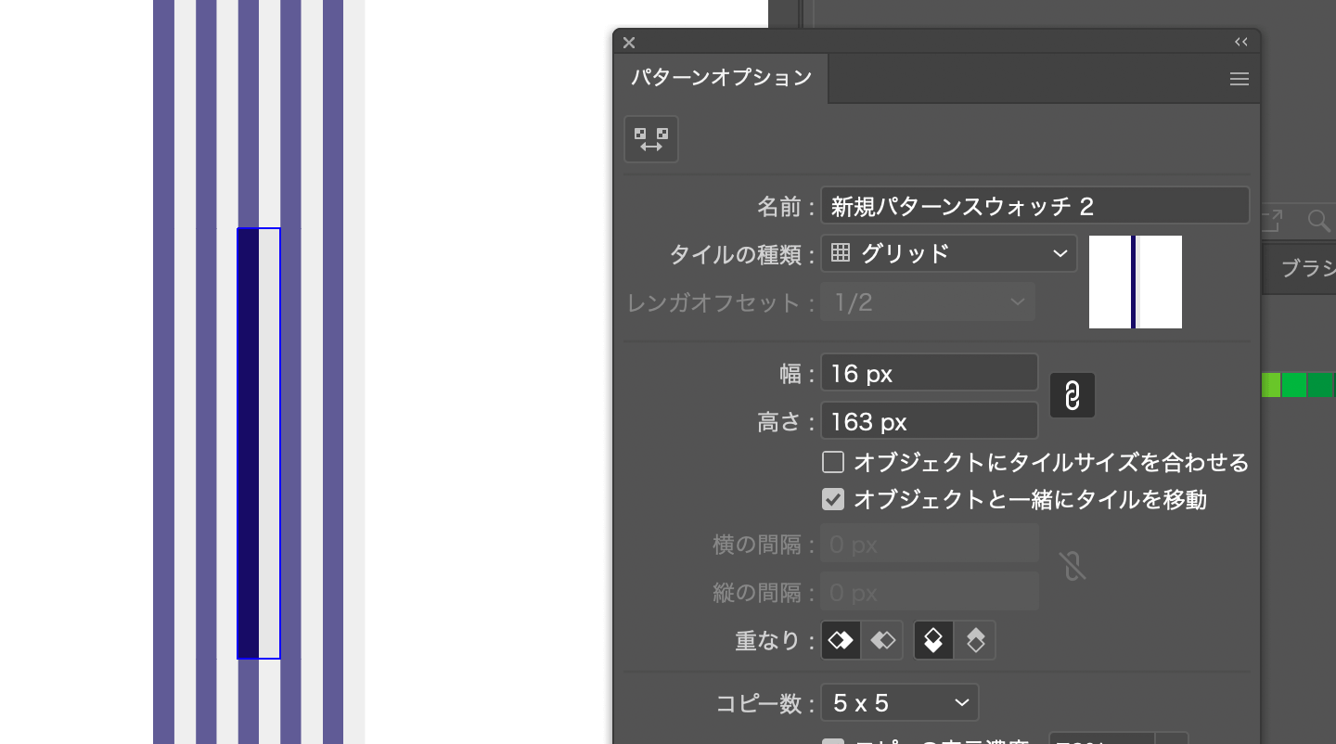Click the レンガオフセット dropdown
This screenshot has height=744, width=1336.
928,301
